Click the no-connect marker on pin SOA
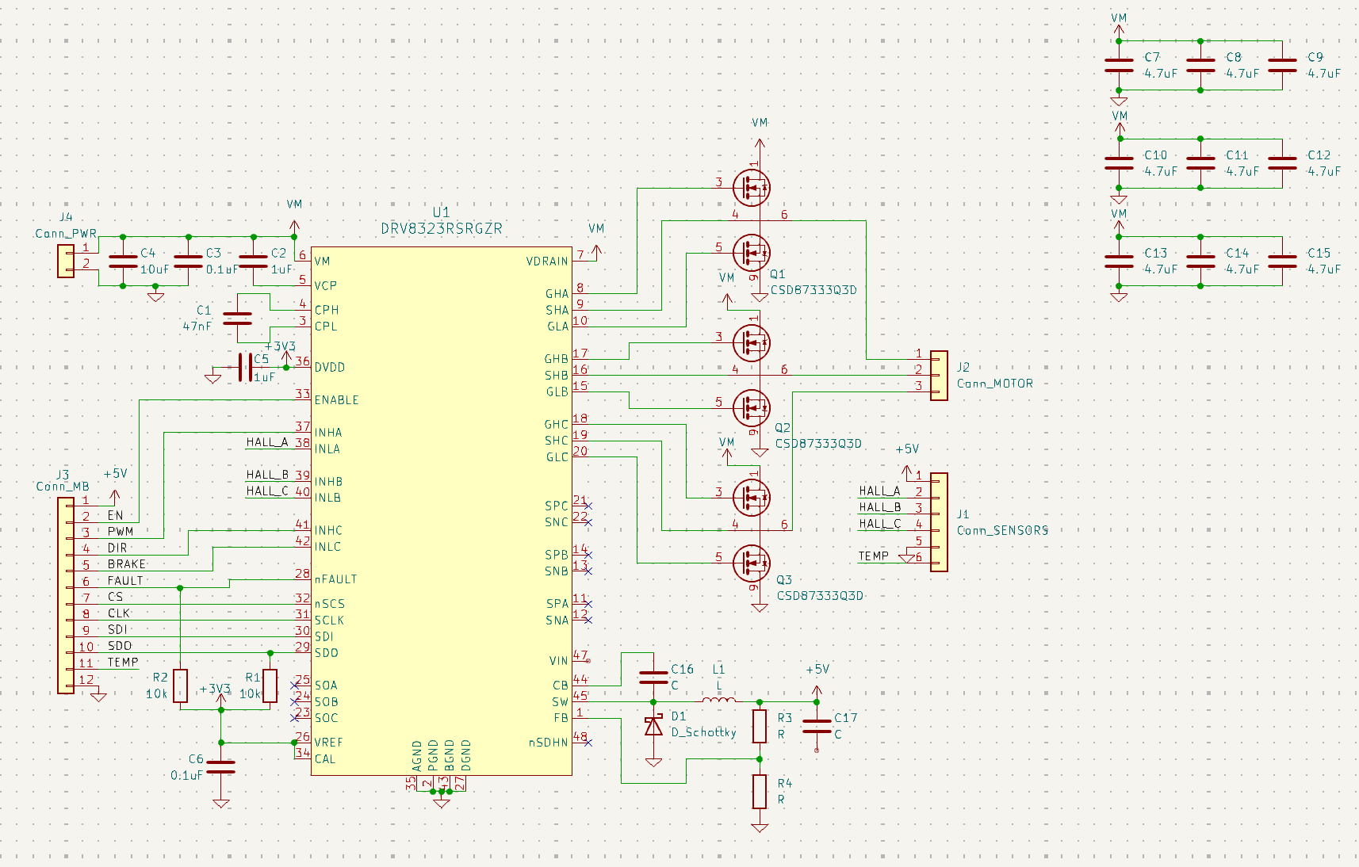 [295, 685]
